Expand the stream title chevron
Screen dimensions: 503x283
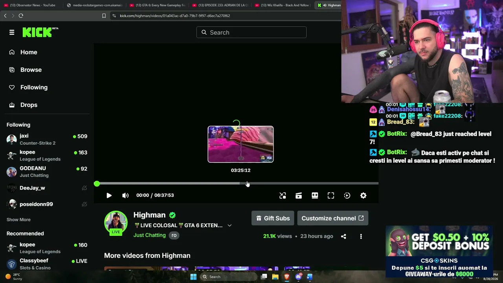(x=229, y=226)
